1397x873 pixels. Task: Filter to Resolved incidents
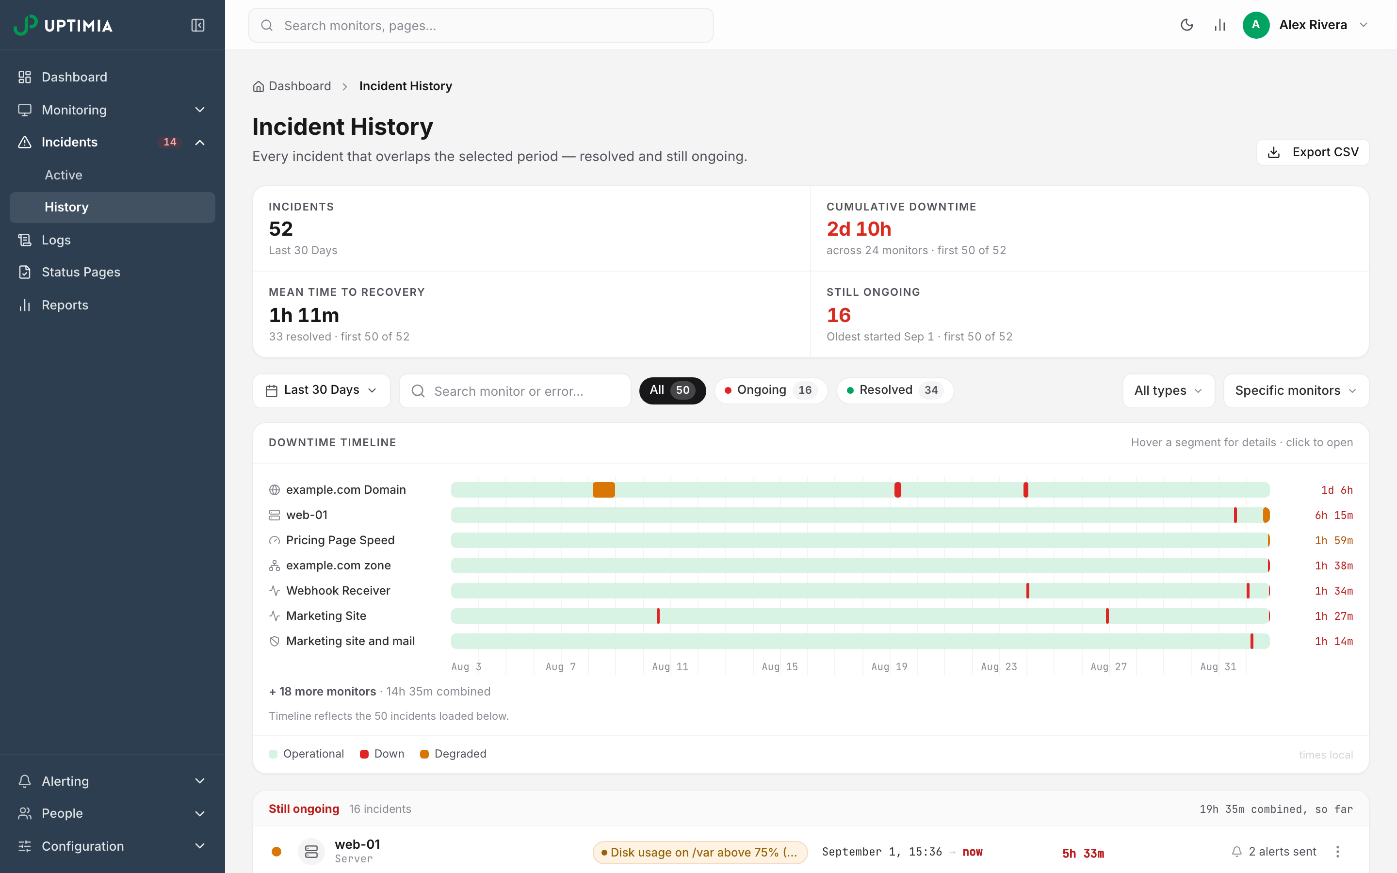click(x=895, y=390)
